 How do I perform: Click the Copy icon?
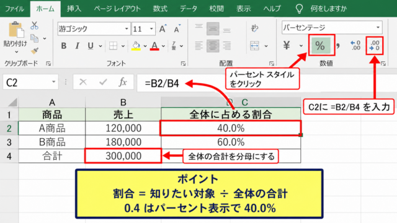34,38
